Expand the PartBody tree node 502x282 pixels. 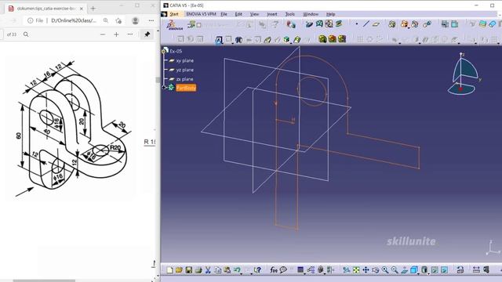click(164, 87)
